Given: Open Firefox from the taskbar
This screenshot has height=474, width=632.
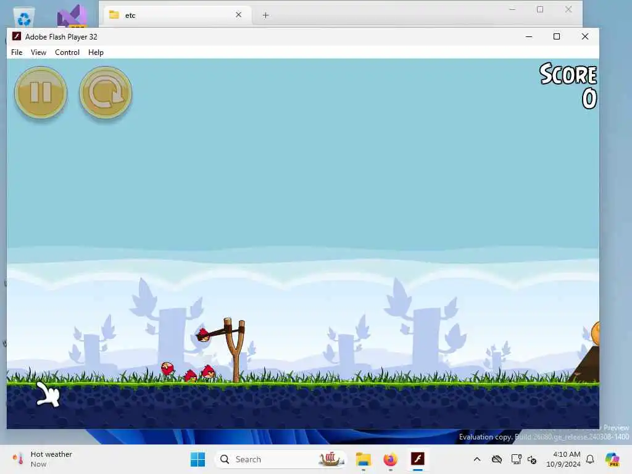Looking at the screenshot, I should click(x=390, y=459).
